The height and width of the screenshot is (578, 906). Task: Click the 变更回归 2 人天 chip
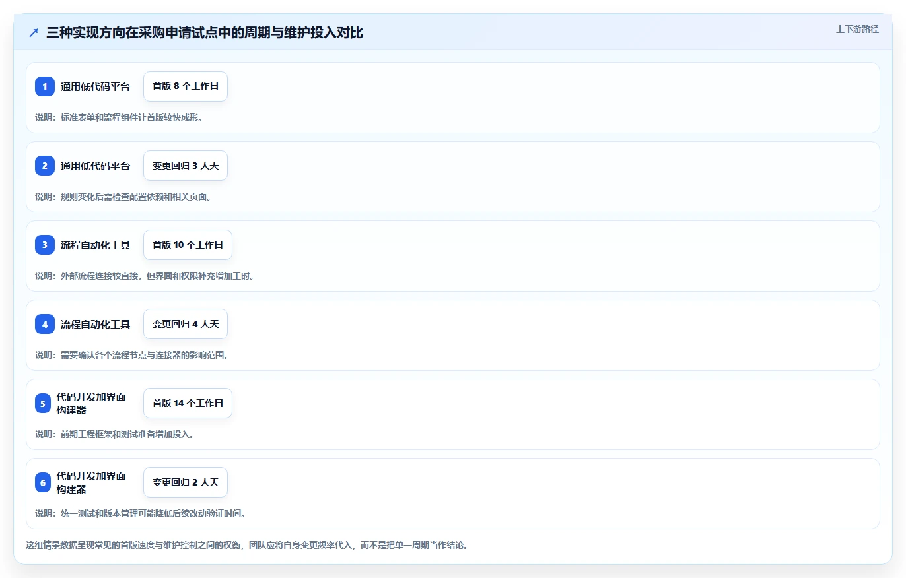pos(186,482)
